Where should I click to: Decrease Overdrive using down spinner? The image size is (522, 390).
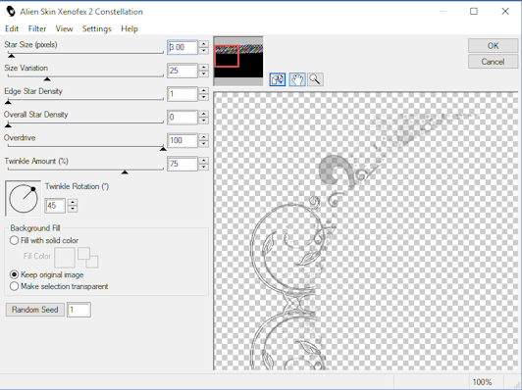point(204,144)
